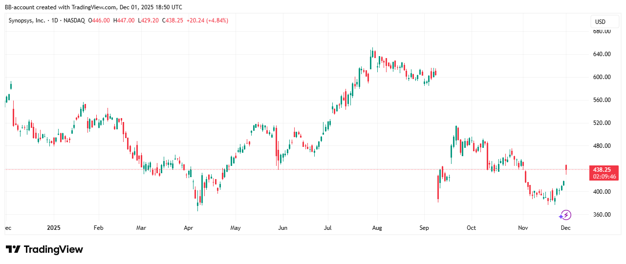Click the 360.00 price axis label
The width and height of the screenshot is (626, 264).
tap(601, 215)
